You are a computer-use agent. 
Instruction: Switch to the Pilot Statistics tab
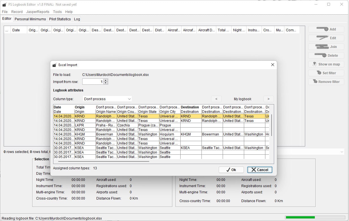click(60, 19)
